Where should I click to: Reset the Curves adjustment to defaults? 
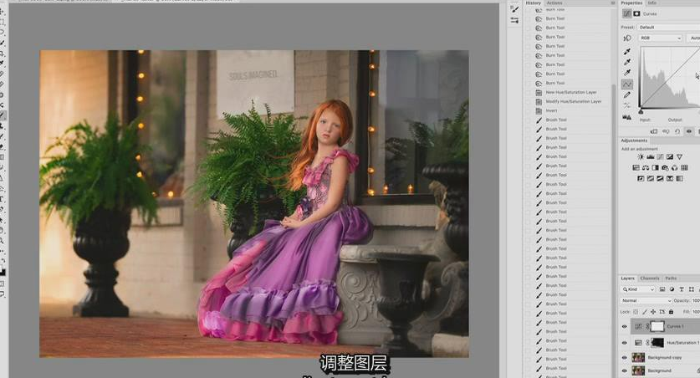coord(677,131)
